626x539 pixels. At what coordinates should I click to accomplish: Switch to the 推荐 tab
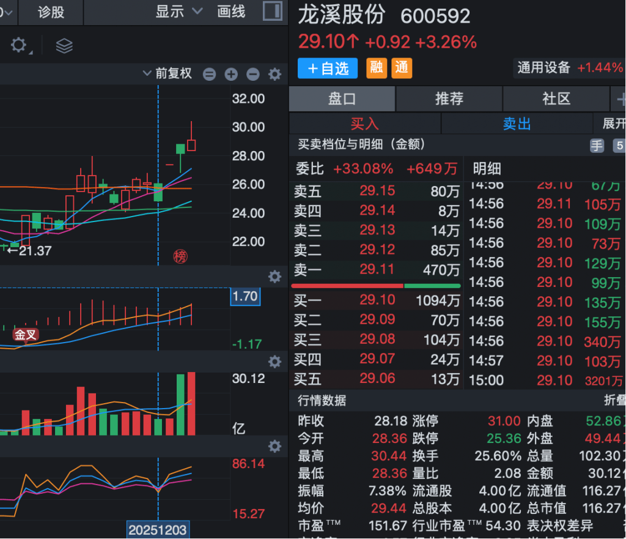[x=449, y=99]
